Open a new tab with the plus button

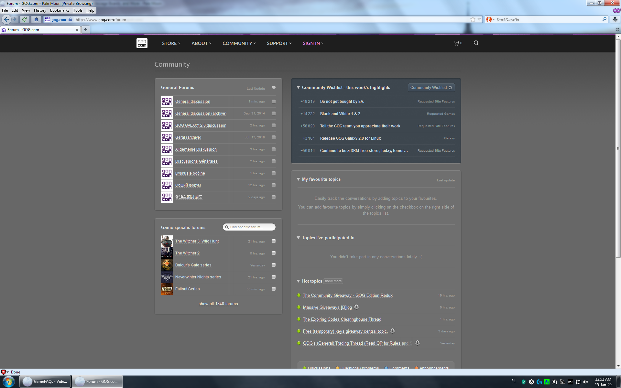point(86,30)
